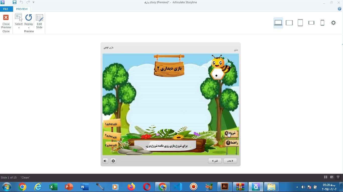Switch to Articulate Storyline taskbar button
343x192 pixels.
[256, 187]
